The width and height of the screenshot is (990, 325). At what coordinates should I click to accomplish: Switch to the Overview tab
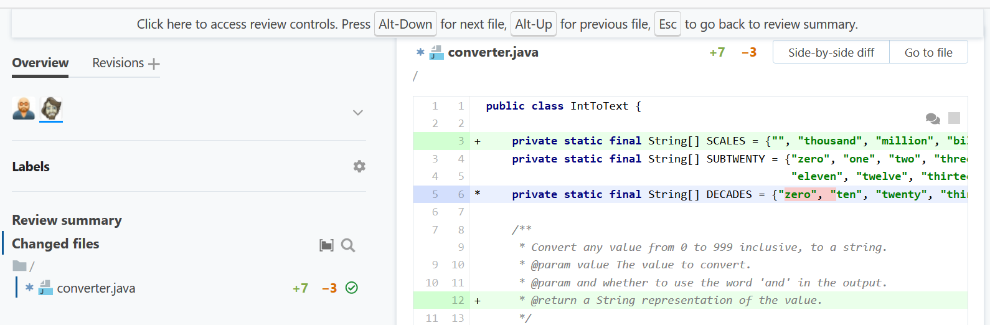click(40, 63)
